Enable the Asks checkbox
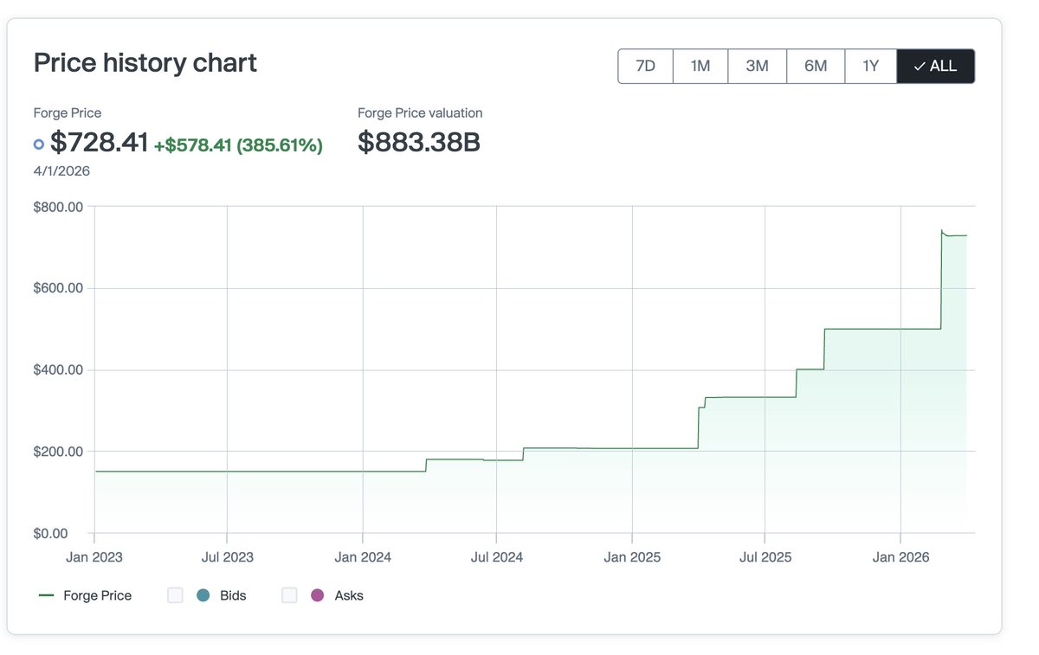 coord(289,595)
